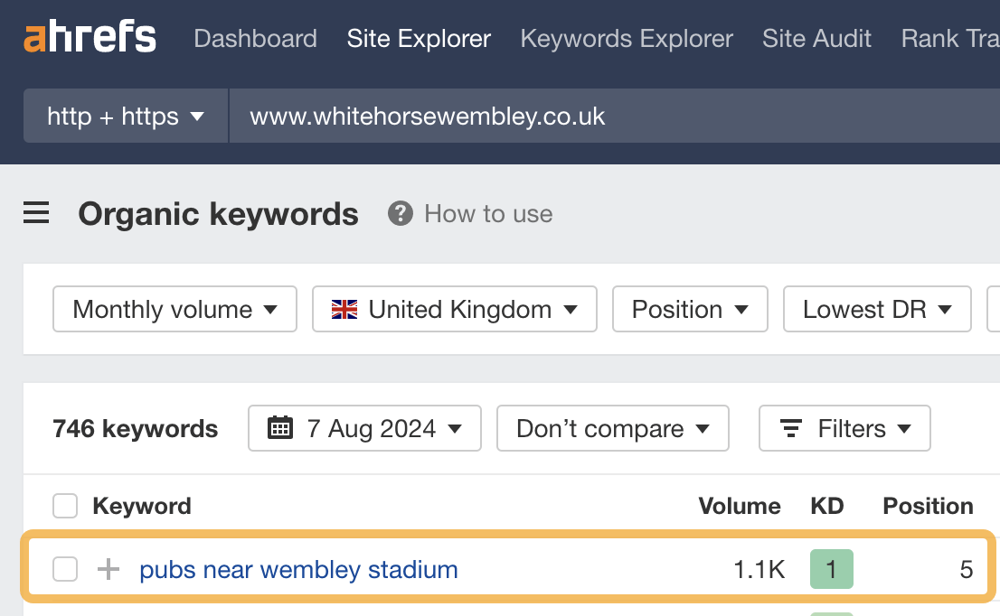Viewport: 1000px width, 616px height.
Task: Open the http + https protocol selector
Action: pyautogui.click(x=125, y=116)
